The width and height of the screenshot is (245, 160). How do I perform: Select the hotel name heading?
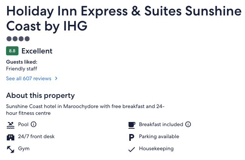124,19
